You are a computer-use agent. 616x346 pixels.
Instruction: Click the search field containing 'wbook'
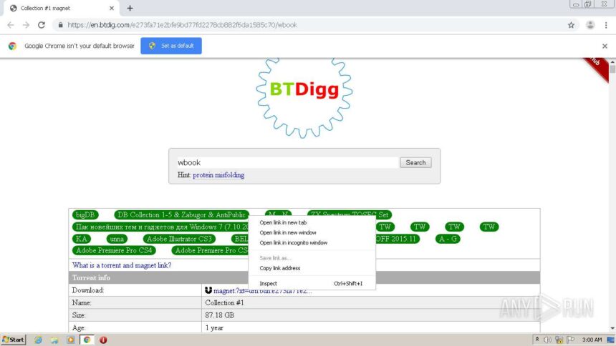coord(287,162)
